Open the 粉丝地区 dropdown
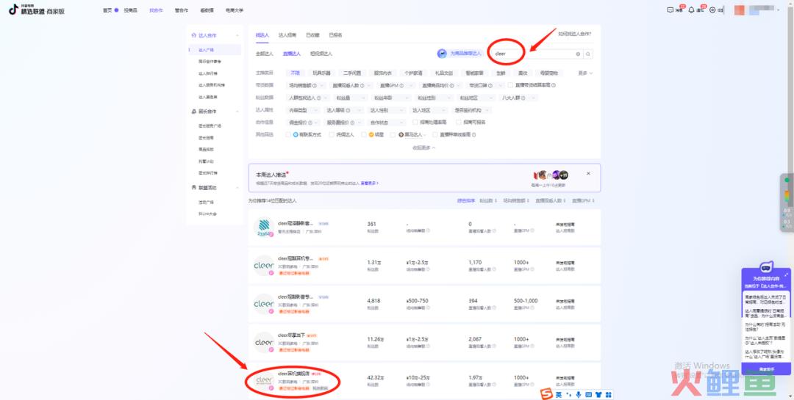 point(476,98)
